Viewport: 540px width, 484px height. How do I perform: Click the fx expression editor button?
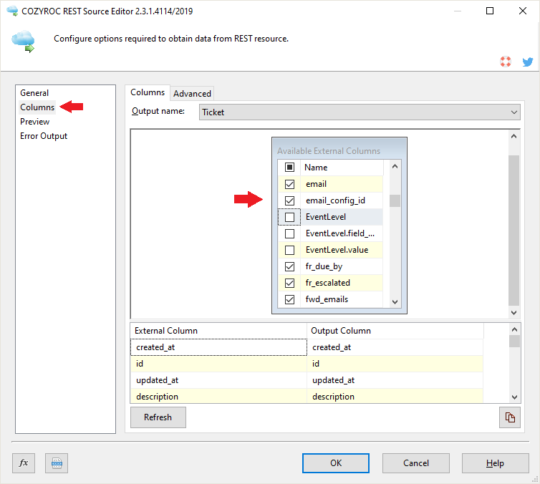tap(23, 463)
